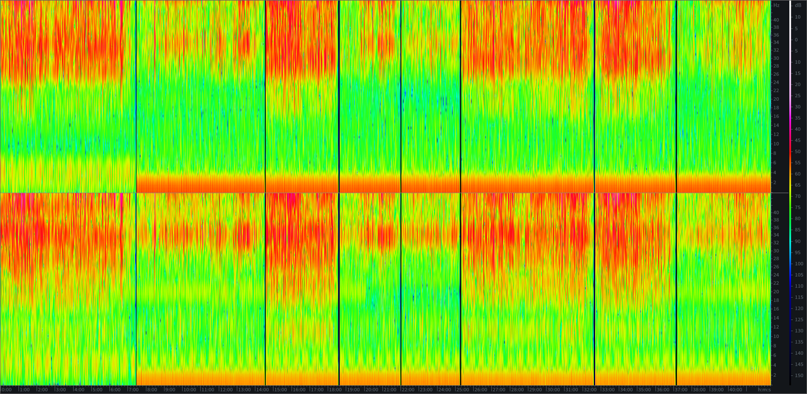
Task: Click the 15:00 mark on the time ruler
Action: (x=281, y=390)
